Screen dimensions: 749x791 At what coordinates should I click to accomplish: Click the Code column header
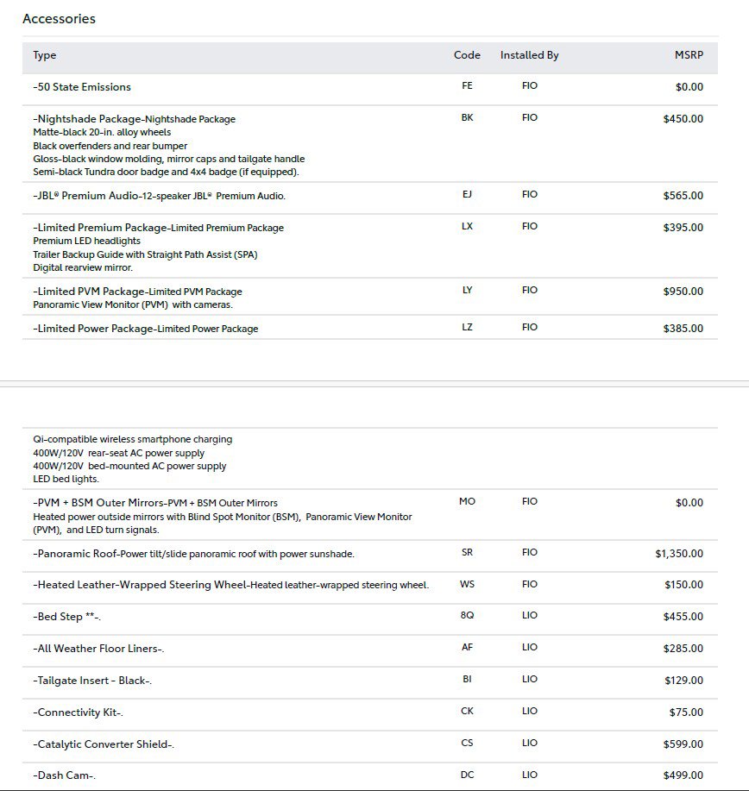point(467,55)
